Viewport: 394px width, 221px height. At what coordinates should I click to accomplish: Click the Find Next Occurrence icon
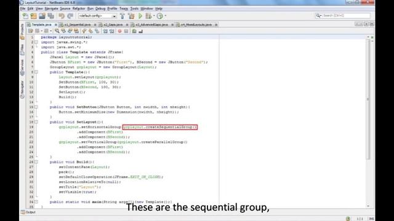pyautogui.click(x=70, y=31)
